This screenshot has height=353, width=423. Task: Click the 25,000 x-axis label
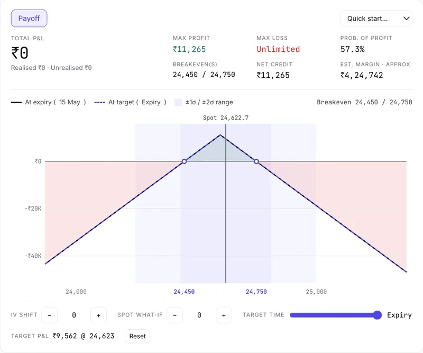(316, 292)
